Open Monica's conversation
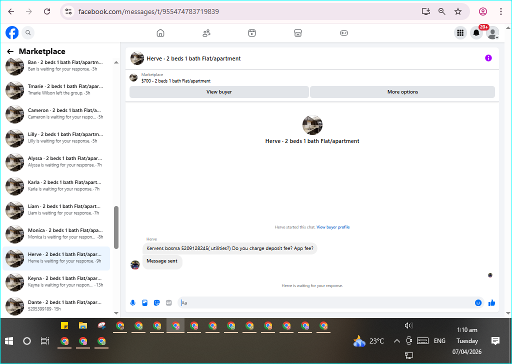This screenshot has height=364, width=512. pyautogui.click(x=56, y=233)
